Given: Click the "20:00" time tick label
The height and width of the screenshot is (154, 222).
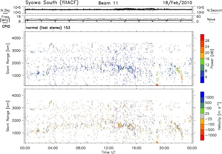Looking at the screenshot, I should coord(164,148).
